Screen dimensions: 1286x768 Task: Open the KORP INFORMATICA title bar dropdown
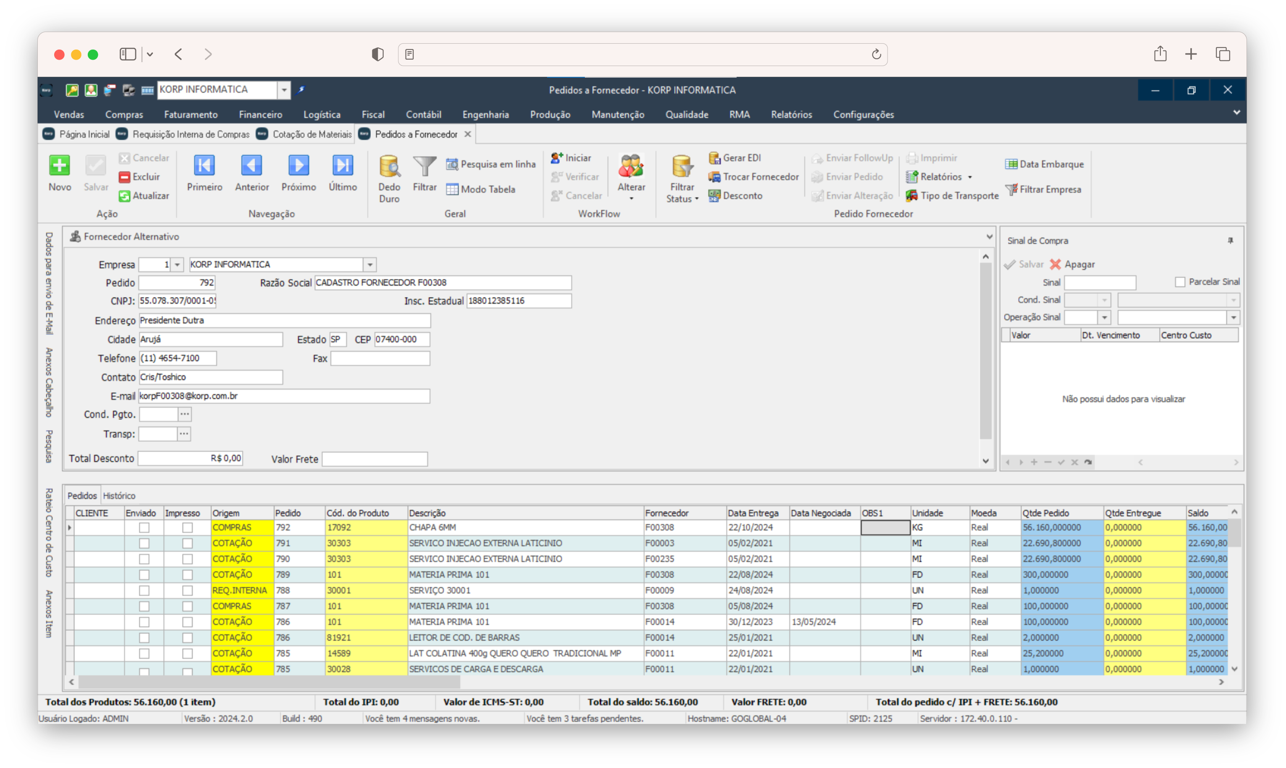tap(283, 90)
